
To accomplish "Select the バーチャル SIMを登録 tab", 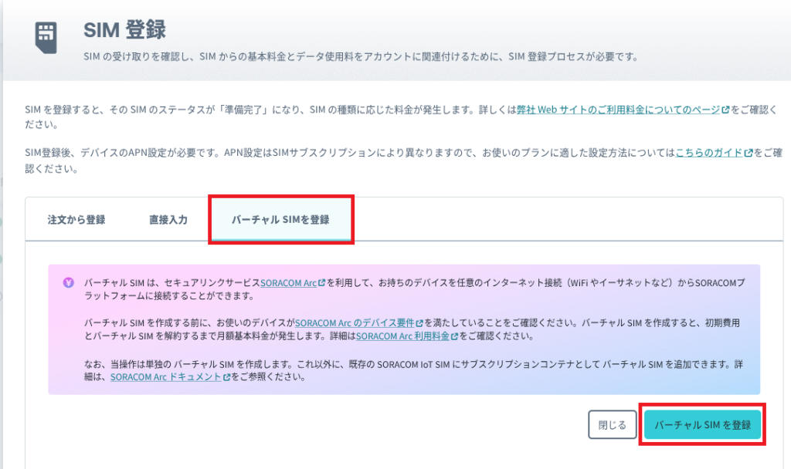I will coord(280,220).
